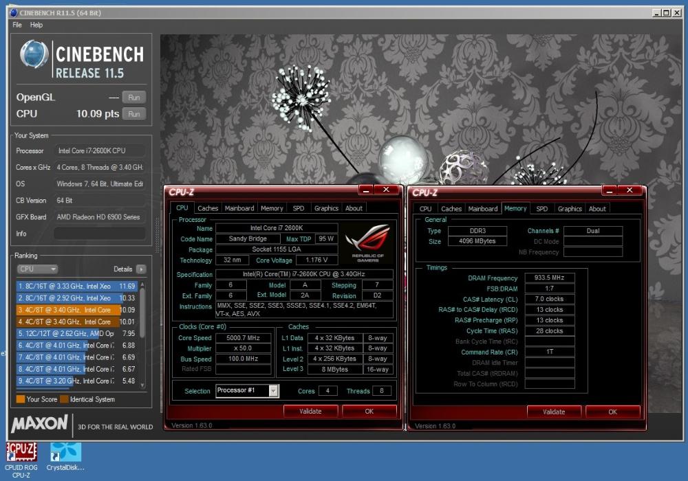Select SPD tab in right CPU-Z window
Viewport: 688px width, 481px height.
click(x=542, y=208)
